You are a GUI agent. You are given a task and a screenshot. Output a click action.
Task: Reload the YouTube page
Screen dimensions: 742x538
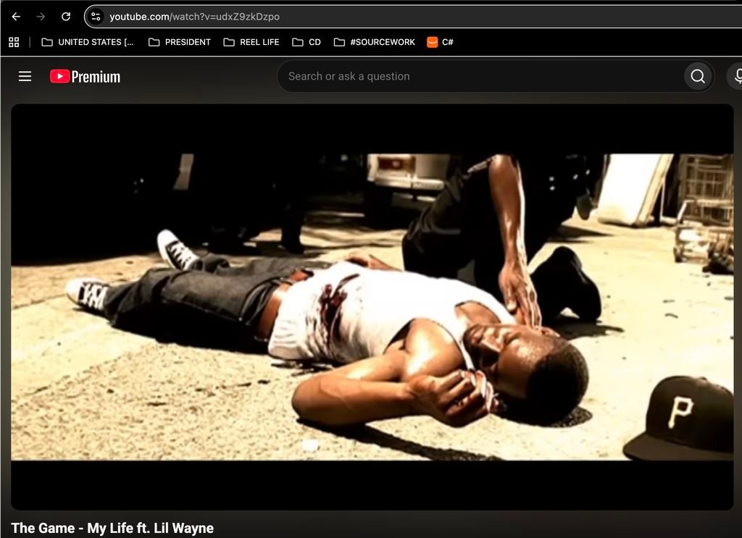(x=66, y=17)
